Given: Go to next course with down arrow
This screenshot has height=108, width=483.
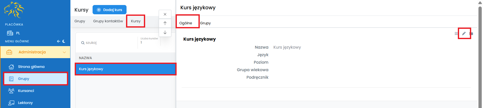Looking at the screenshot, I should (x=165, y=32).
